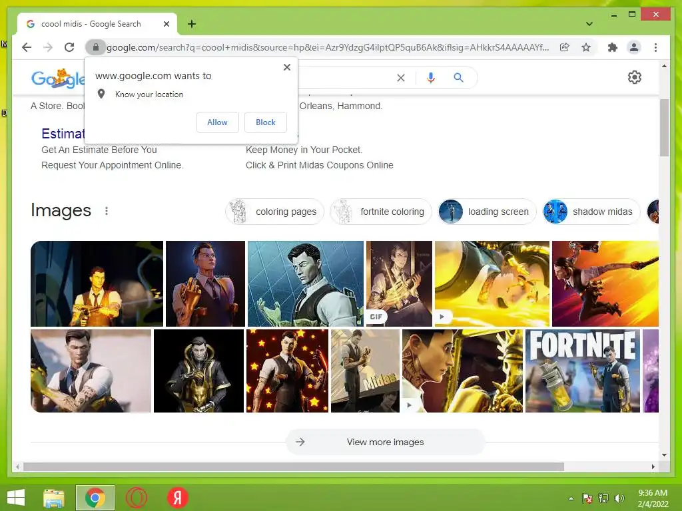
Task: Block the location request
Action: 266,122
